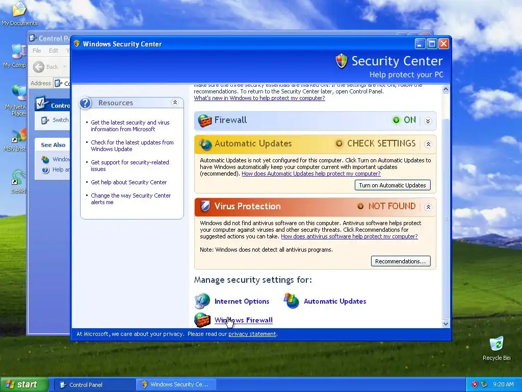Click the scrollbar down arrow in Security Center
This screenshot has height=392, width=522.
coord(446,323)
